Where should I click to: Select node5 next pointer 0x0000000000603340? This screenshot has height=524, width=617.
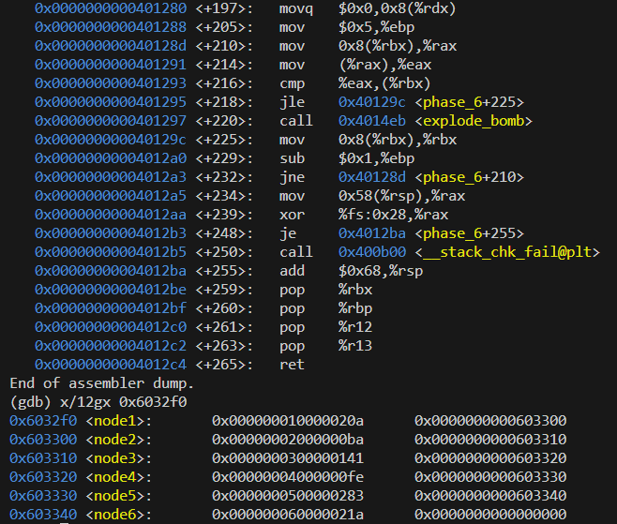(x=490, y=496)
